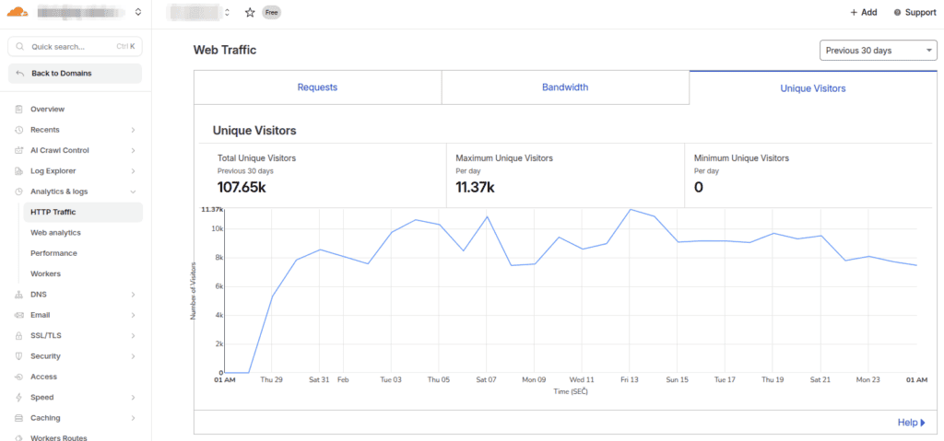Image resolution: width=944 pixels, height=441 pixels.
Task: Switch to the Requests tab
Action: pos(317,87)
